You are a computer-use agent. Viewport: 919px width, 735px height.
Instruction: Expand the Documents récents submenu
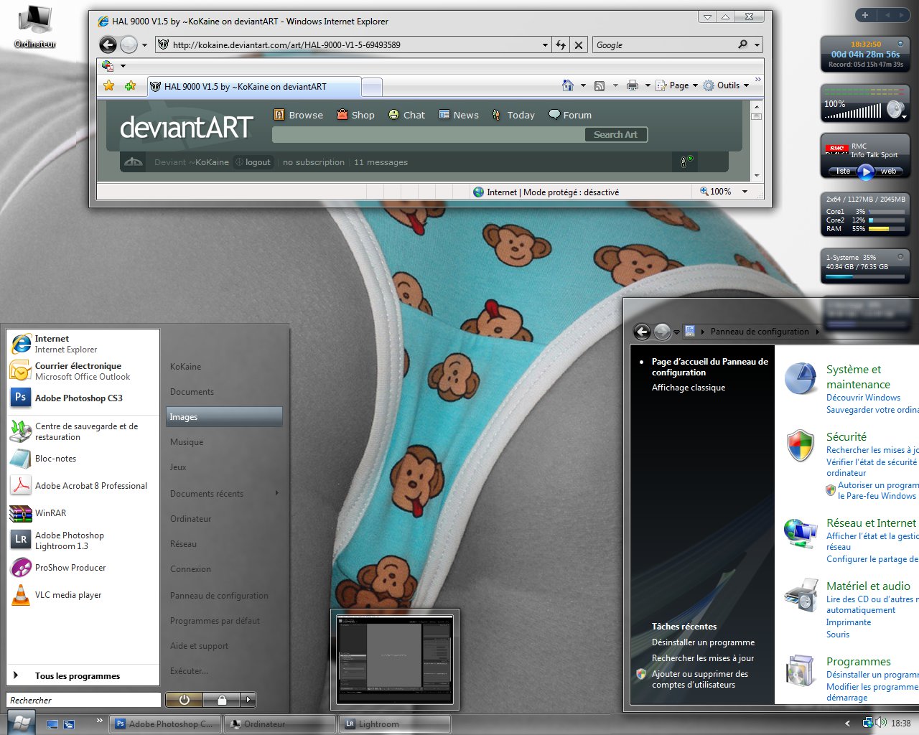[x=207, y=493]
